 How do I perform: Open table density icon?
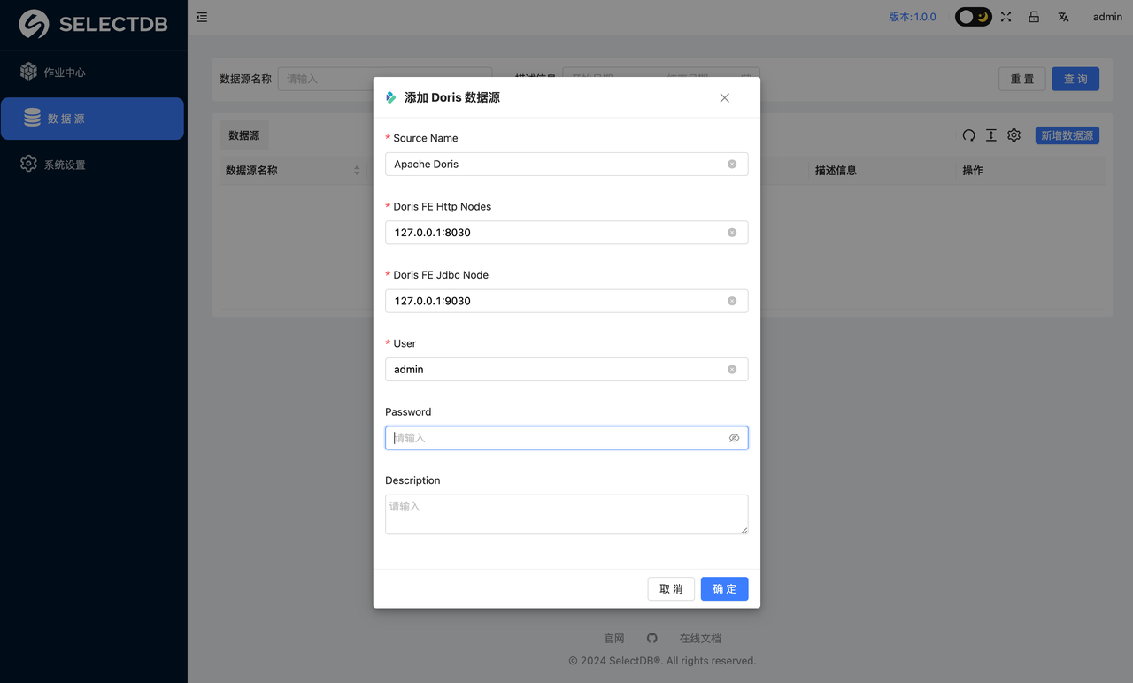point(991,135)
